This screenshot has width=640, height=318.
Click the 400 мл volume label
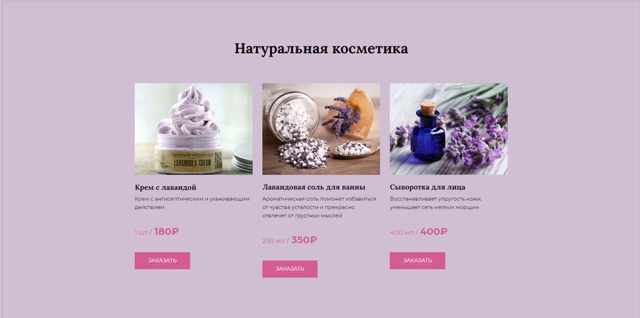point(402,233)
